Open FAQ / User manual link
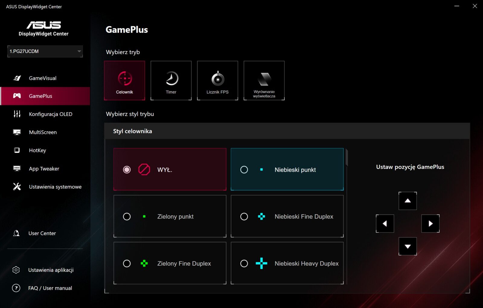 50,288
